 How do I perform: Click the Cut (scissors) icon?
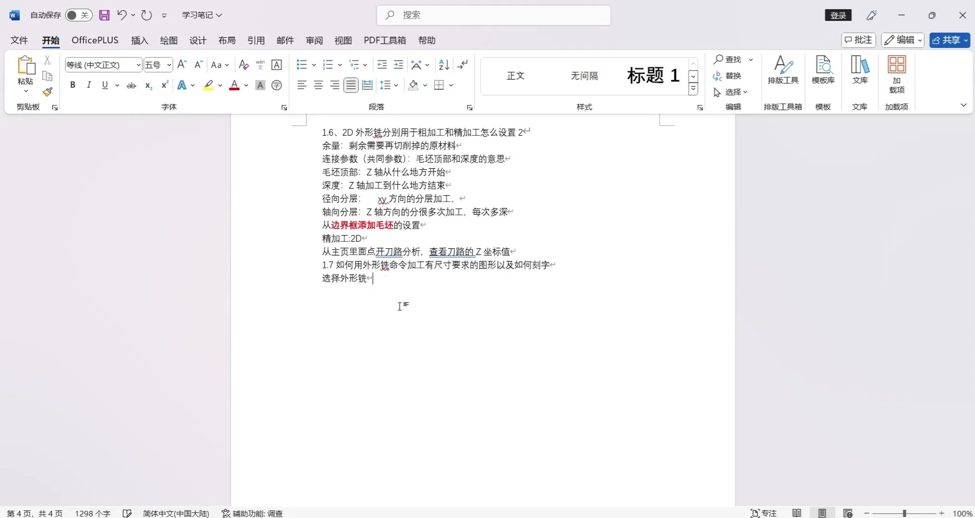point(47,60)
